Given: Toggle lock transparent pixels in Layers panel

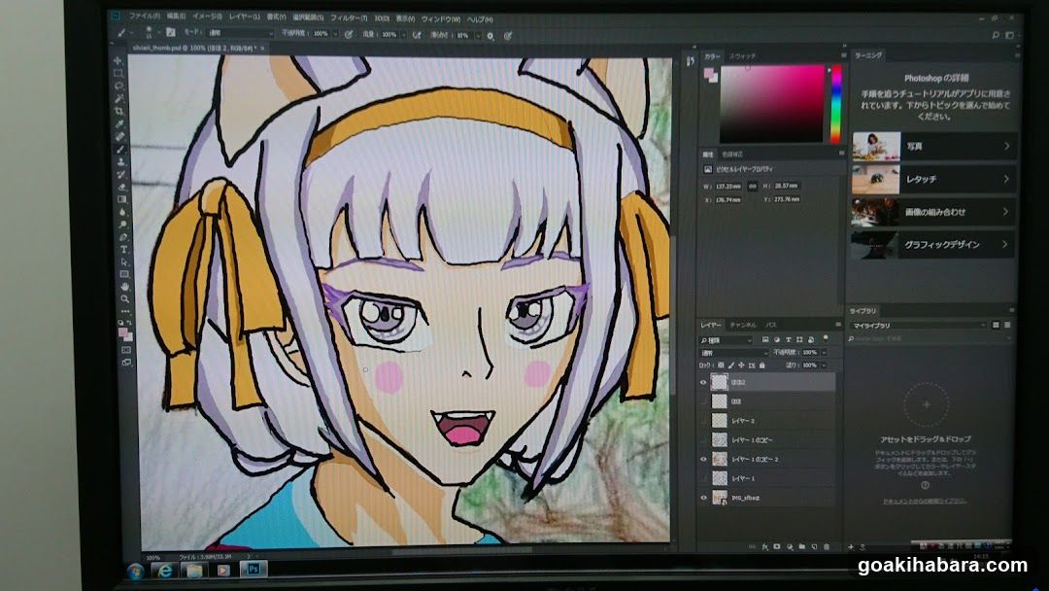Looking at the screenshot, I should tap(721, 365).
